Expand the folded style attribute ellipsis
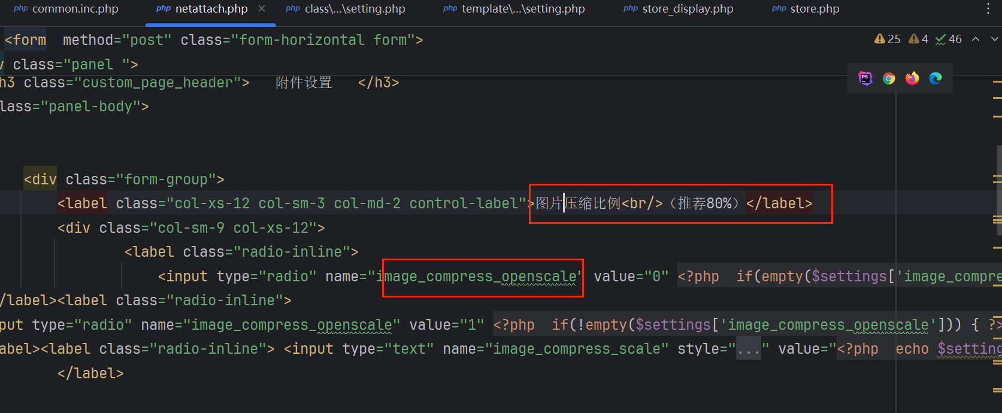The image size is (1002, 413). (748, 349)
